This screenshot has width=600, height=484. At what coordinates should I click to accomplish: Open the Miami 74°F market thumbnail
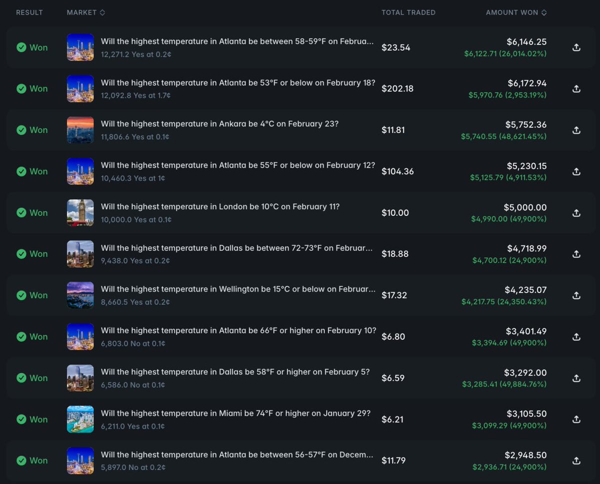tap(80, 419)
